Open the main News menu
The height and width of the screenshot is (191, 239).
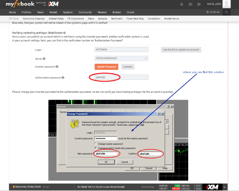(x=41, y=12)
